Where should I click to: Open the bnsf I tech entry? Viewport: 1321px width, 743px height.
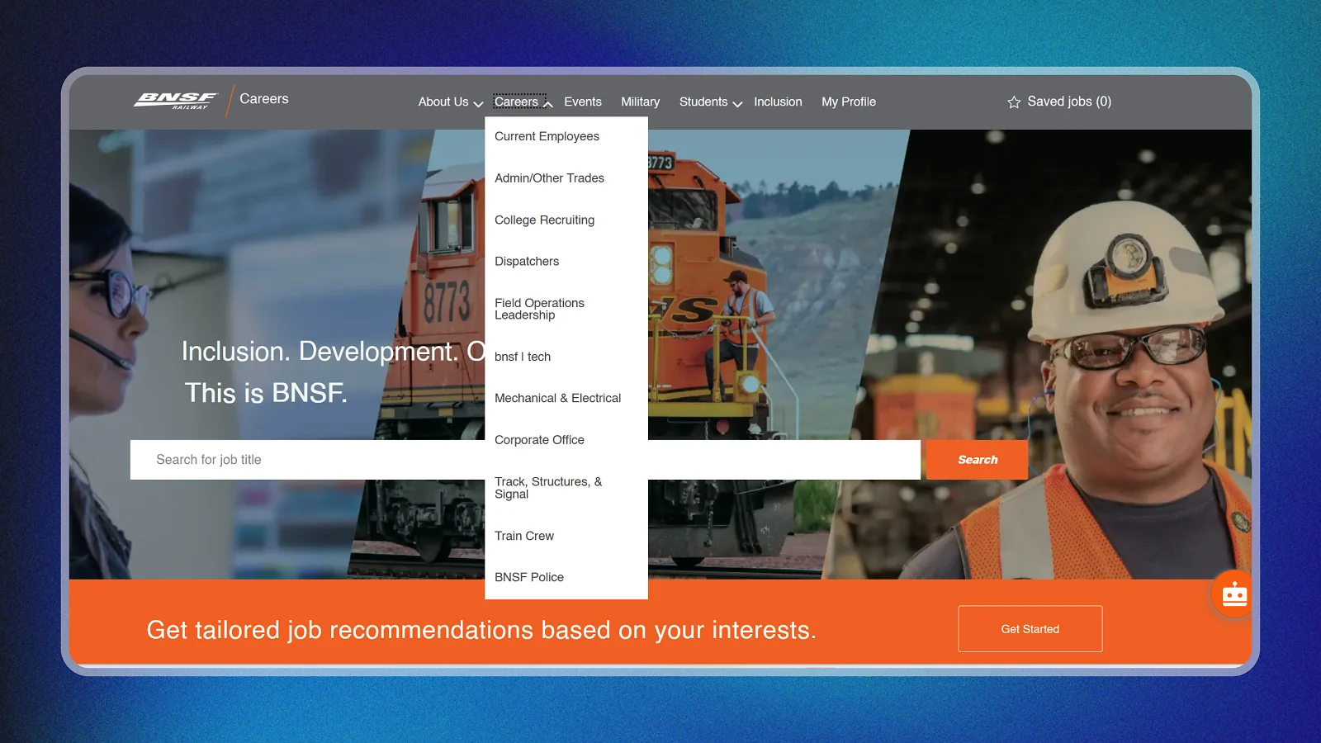(x=523, y=357)
